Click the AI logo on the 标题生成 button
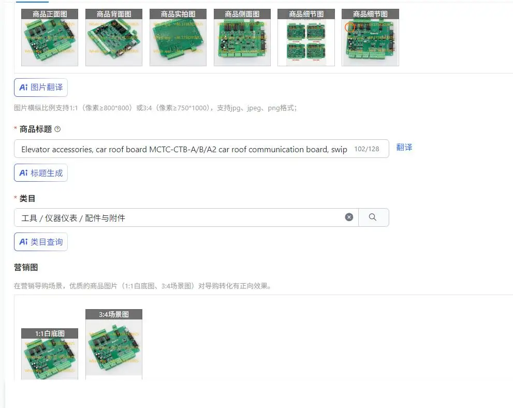Viewport: 513px width, 408px height. tap(24, 173)
